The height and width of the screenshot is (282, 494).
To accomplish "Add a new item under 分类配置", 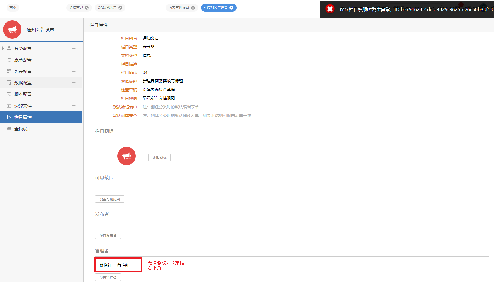I will pos(74,48).
